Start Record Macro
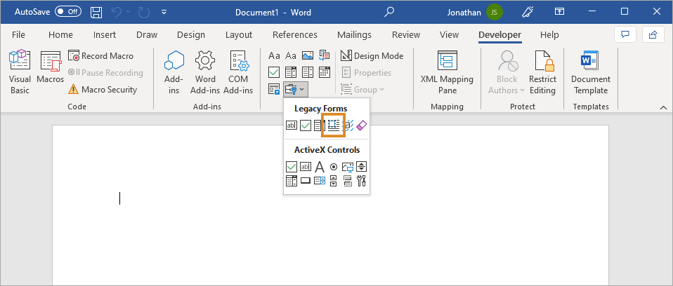673x286 pixels. [101, 55]
